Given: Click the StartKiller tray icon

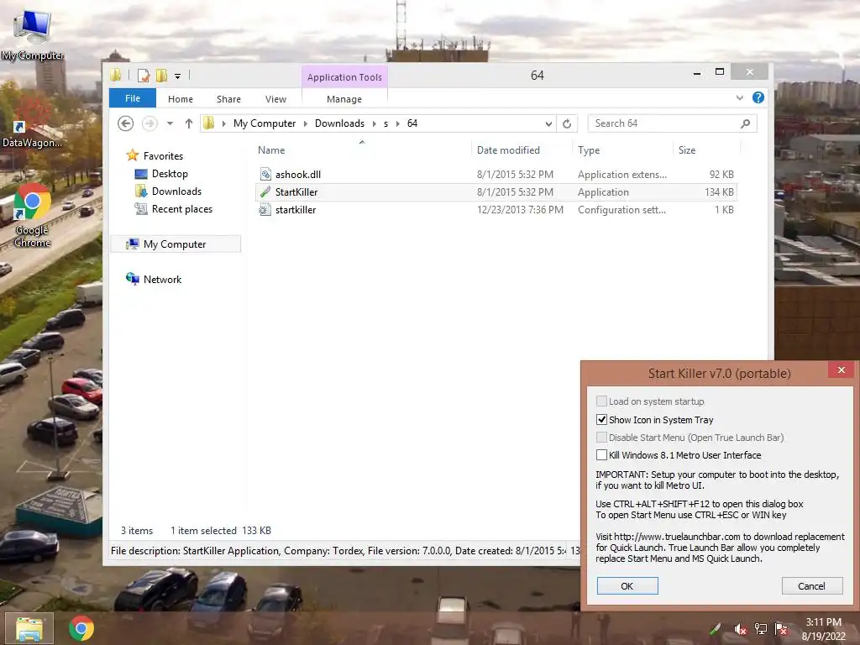Looking at the screenshot, I should point(716,629).
